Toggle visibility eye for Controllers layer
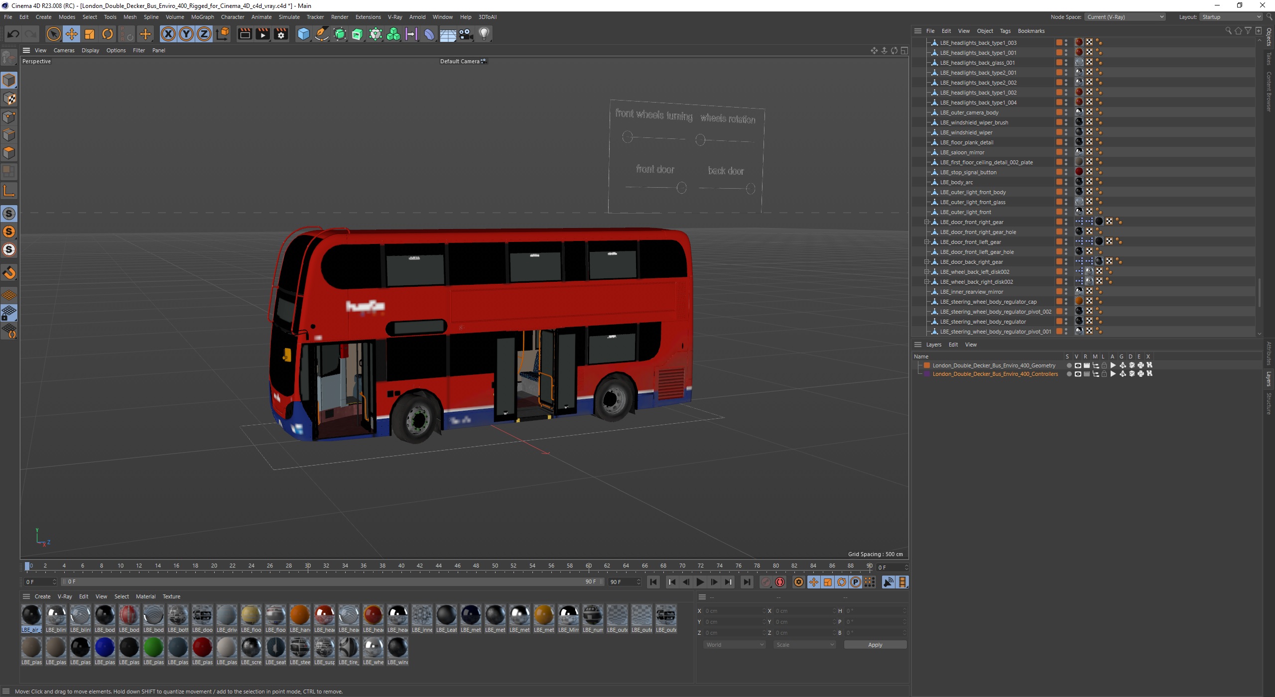 point(1078,374)
